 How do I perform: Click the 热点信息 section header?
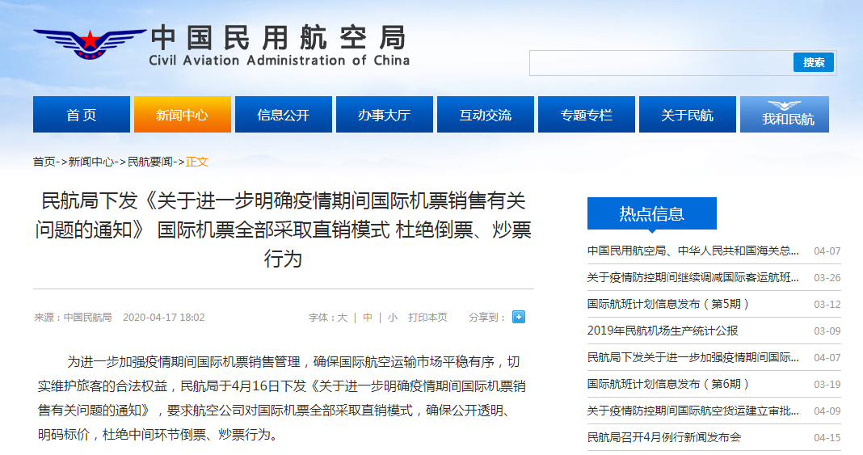point(651,213)
